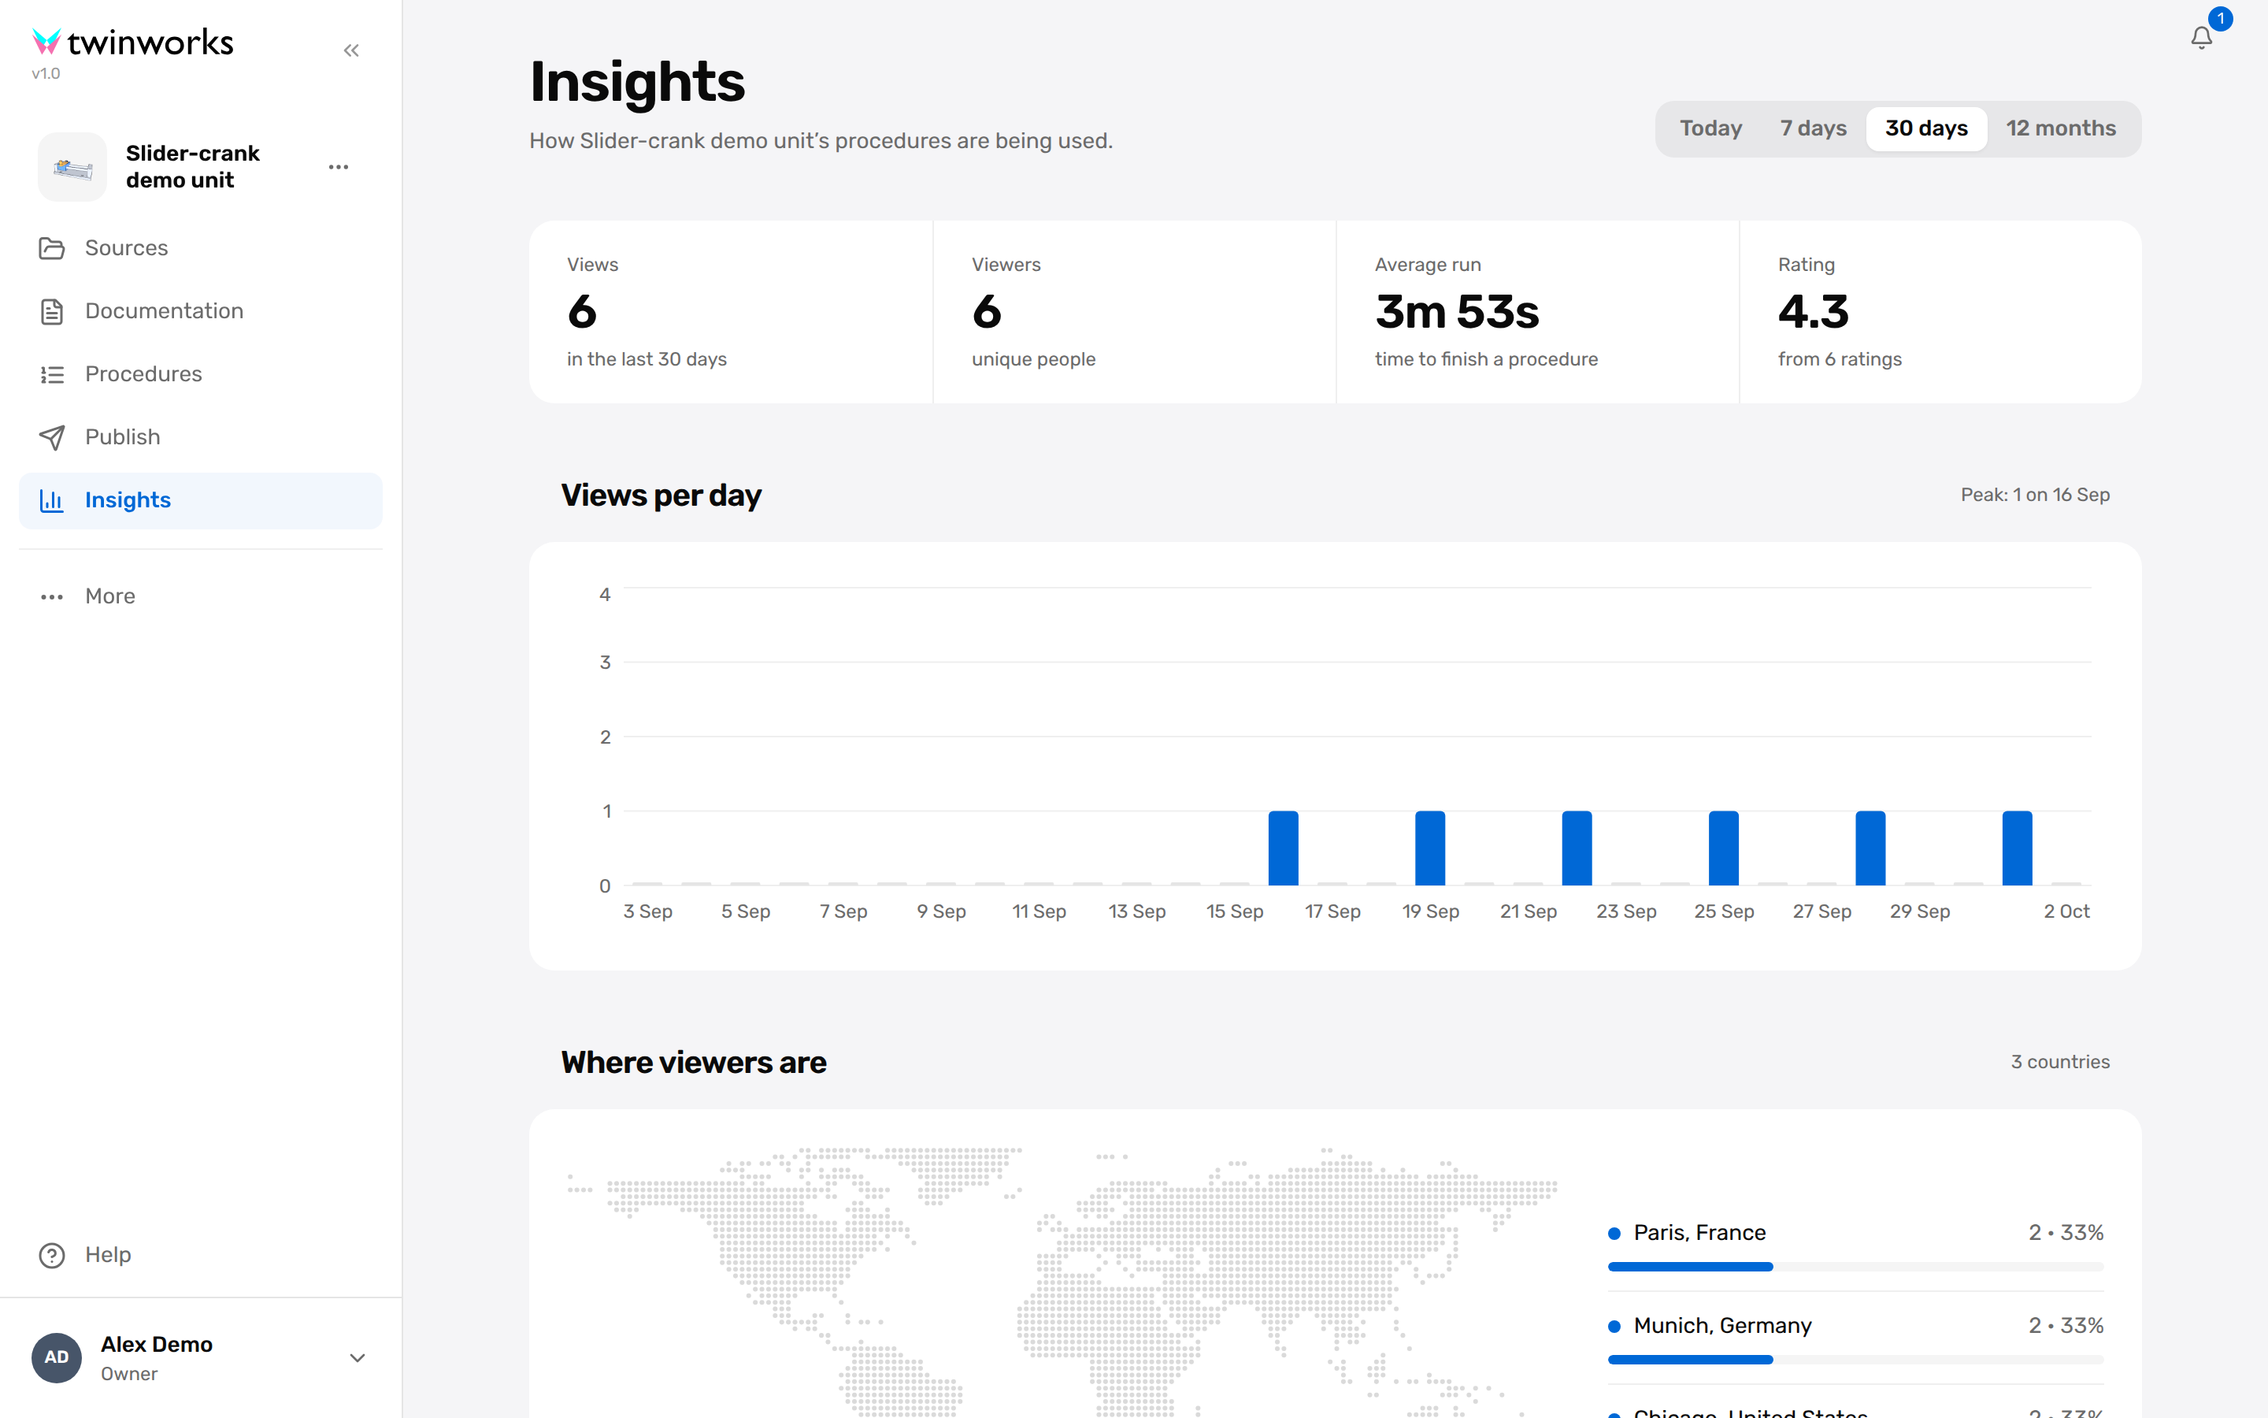Click the Viewers stat card

click(x=1135, y=312)
